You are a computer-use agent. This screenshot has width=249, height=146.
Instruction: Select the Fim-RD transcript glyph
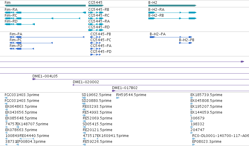pyautogui.click(x=20, y=24)
